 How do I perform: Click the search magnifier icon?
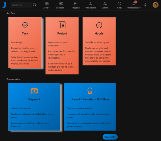35,5
